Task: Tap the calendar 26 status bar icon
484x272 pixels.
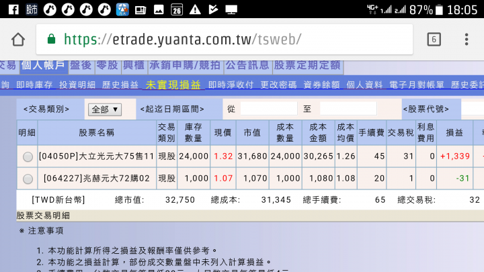Action: point(177,9)
